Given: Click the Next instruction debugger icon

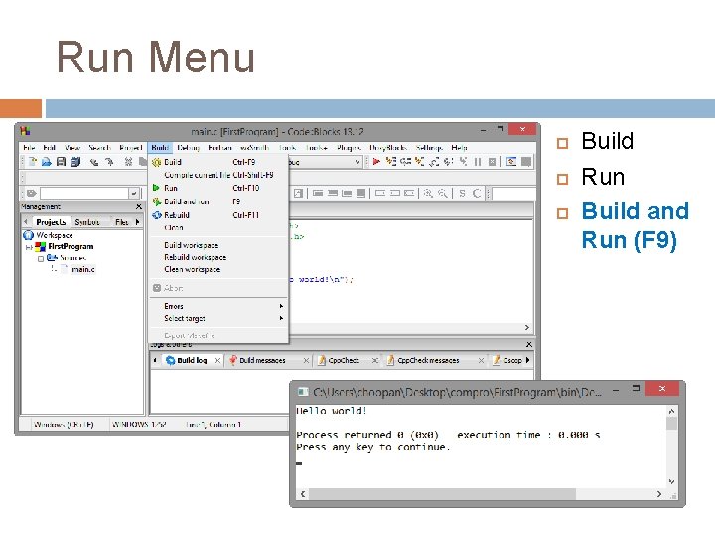Looking at the screenshot, I should pos(449,162).
